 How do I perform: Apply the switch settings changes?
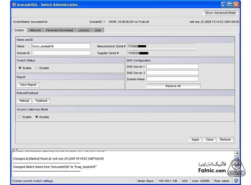click(x=195, y=139)
